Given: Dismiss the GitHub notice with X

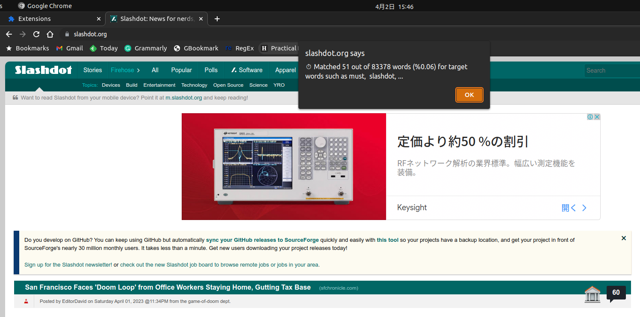Looking at the screenshot, I should 624,238.
